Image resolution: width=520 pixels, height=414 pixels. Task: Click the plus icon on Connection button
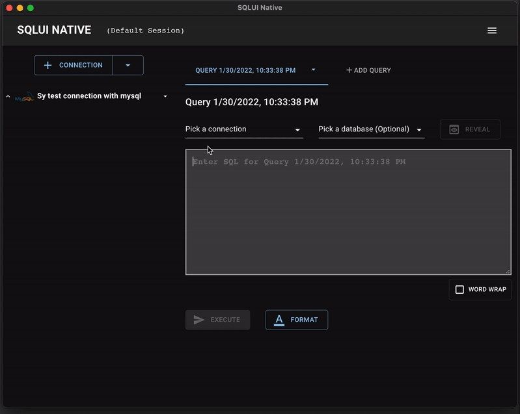(x=48, y=66)
